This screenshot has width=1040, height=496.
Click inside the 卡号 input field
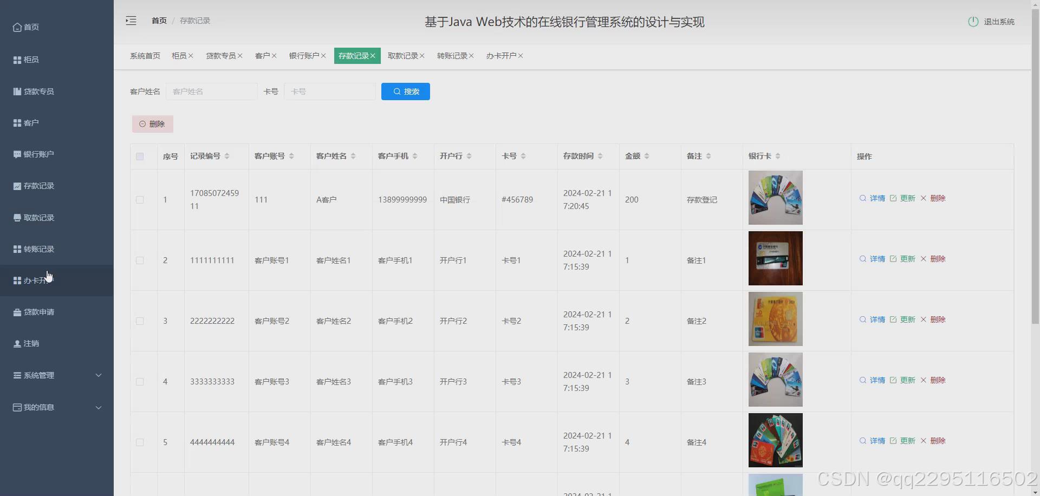click(x=329, y=91)
